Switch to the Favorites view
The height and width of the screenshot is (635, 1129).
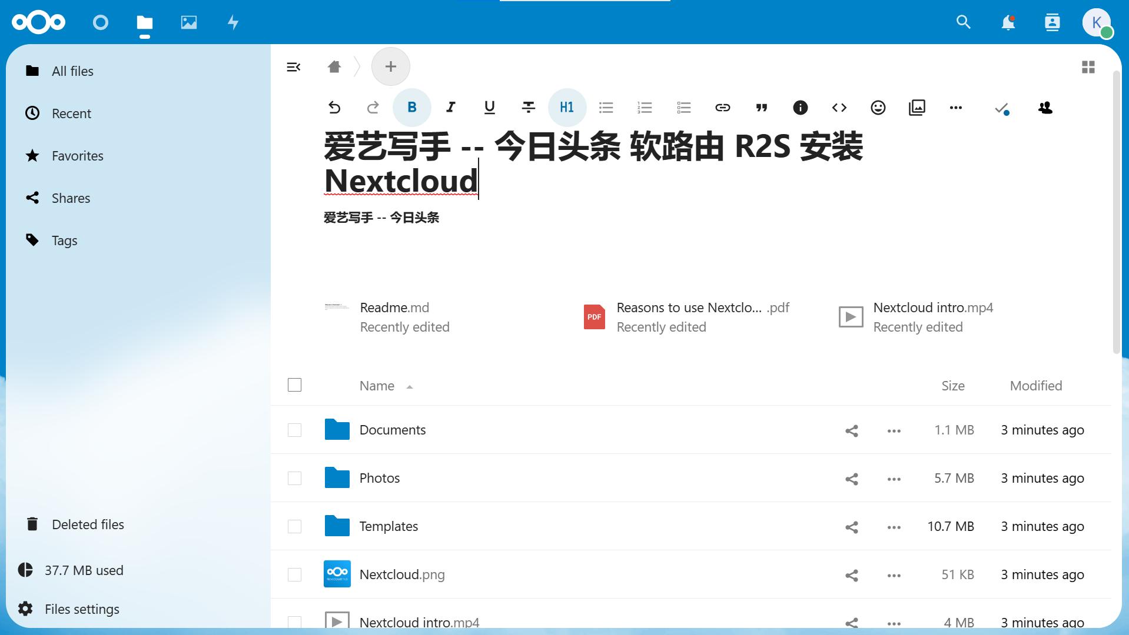[x=77, y=155]
